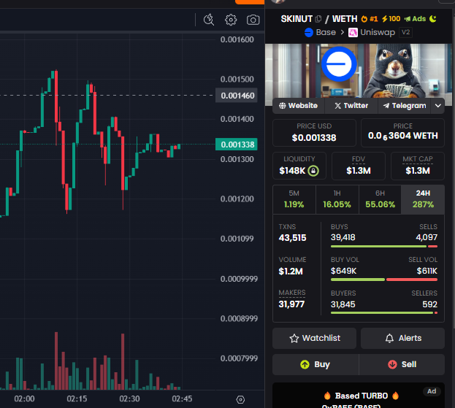455x408 pixels.
Task: Click the liquidity lock icon
Action: click(313, 171)
